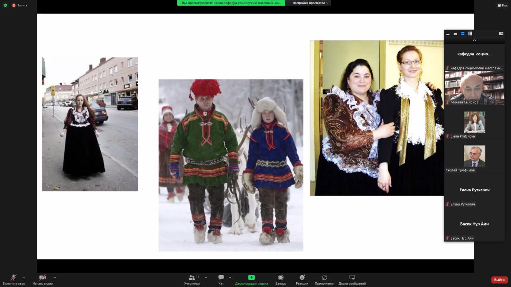Open the Приложения apps panel
The width and height of the screenshot is (511, 287).
pyautogui.click(x=324, y=279)
